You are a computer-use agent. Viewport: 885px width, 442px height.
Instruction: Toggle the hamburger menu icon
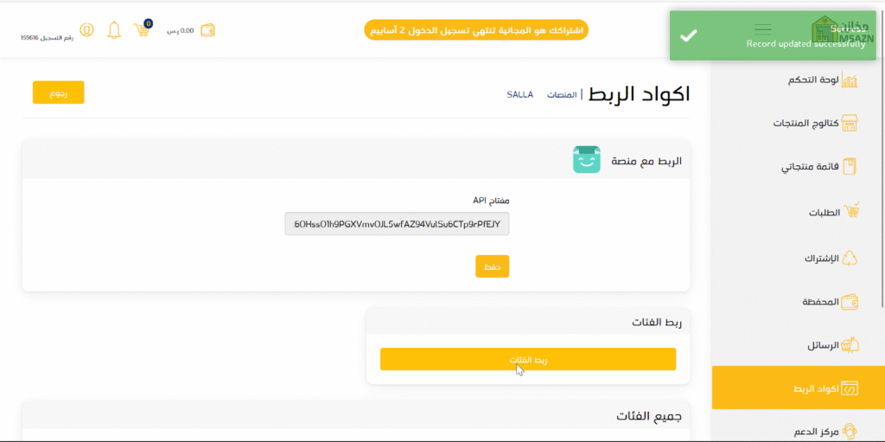pos(762,30)
